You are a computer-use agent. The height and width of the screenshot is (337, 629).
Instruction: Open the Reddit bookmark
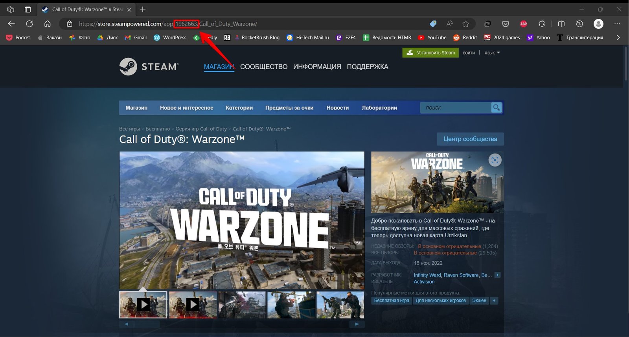coord(465,38)
